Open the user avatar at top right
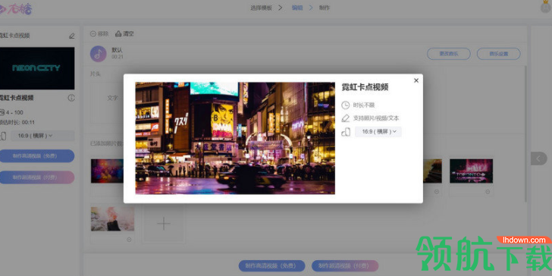 coord(546,7)
